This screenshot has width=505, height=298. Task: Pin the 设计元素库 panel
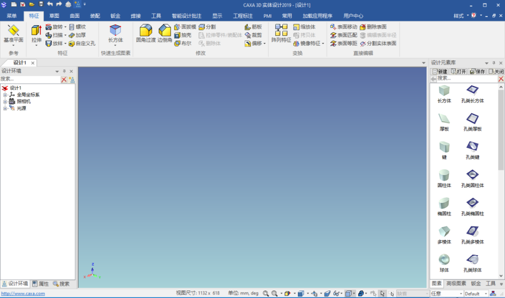pyautogui.click(x=494, y=63)
